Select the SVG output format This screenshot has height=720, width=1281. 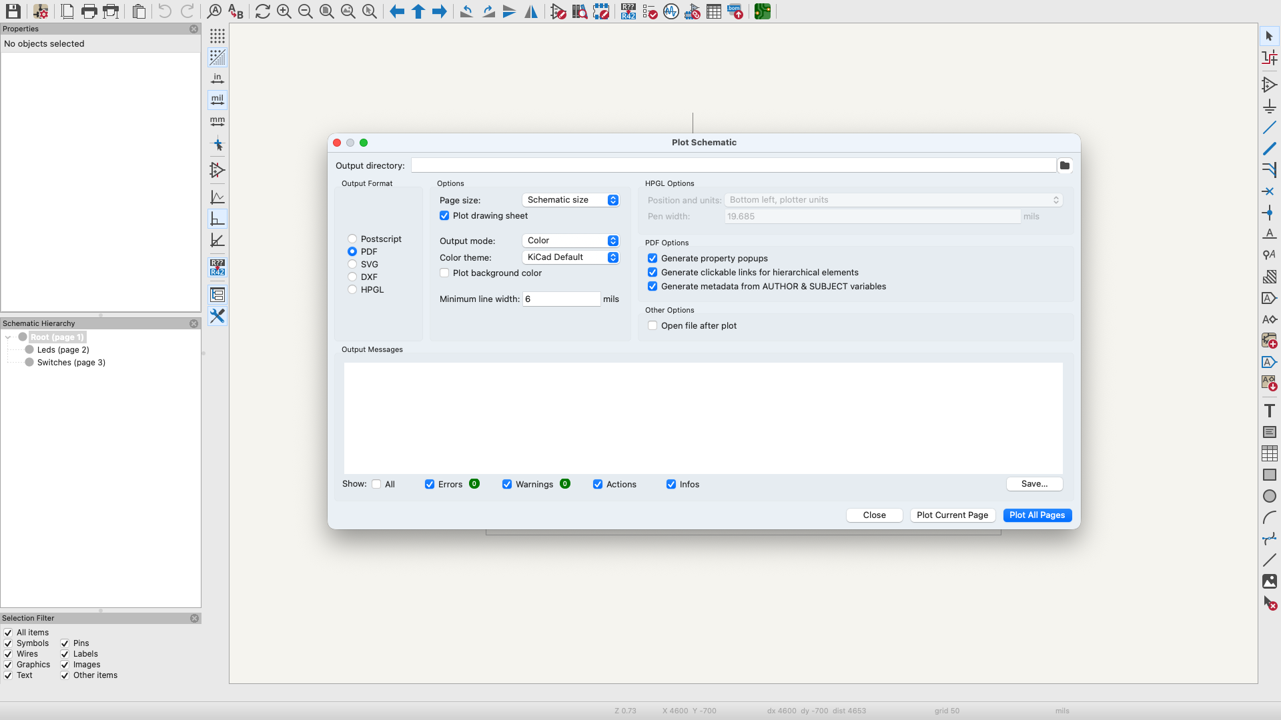coord(352,264)
